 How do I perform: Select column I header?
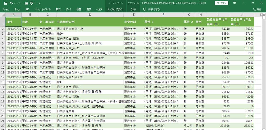coord(218,15)
